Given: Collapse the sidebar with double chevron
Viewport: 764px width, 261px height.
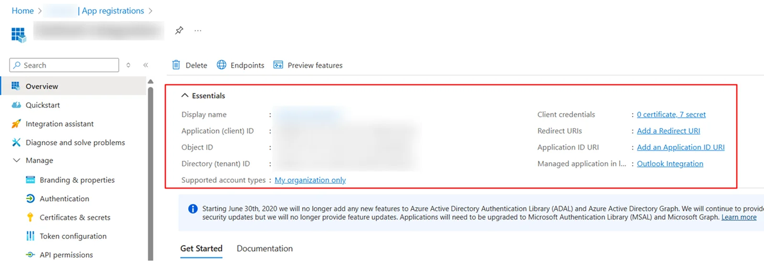Looking at the screenshot, I should pos(146,65).
